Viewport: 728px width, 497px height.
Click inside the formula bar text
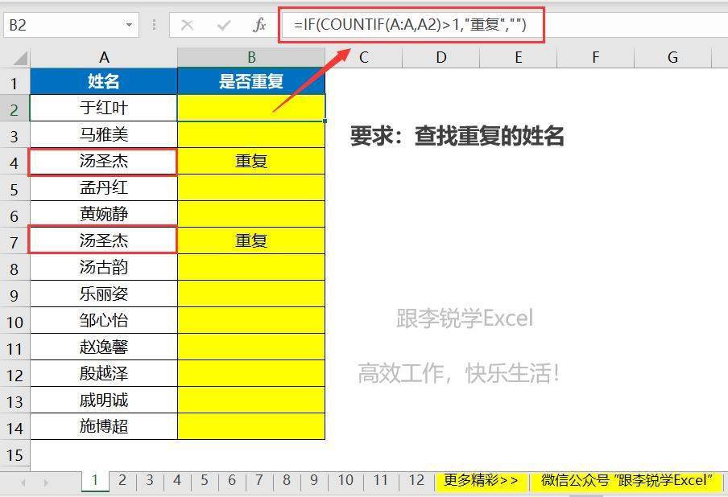(411, 25)
